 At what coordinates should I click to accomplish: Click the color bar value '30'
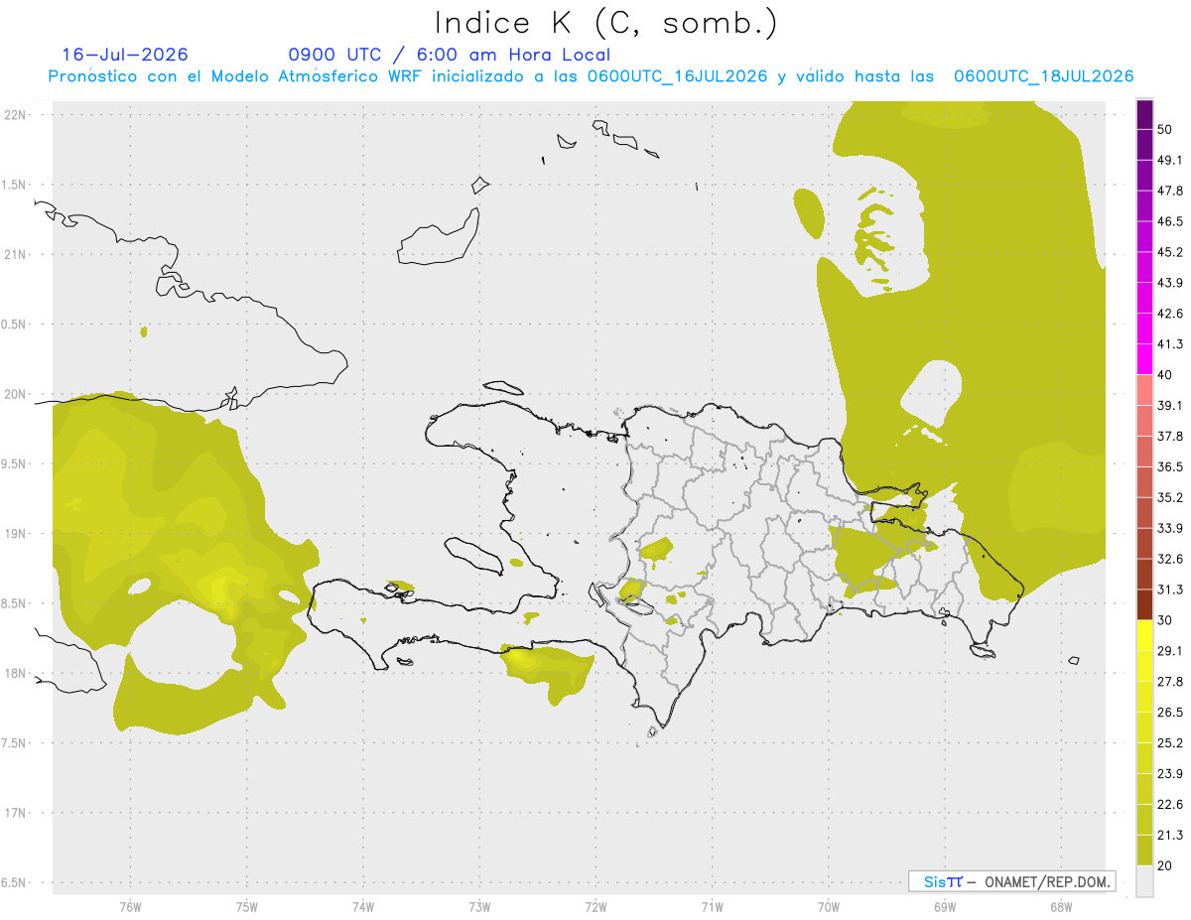(1167, 620)
